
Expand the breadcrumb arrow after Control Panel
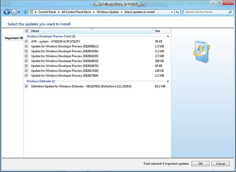[59, 12]
